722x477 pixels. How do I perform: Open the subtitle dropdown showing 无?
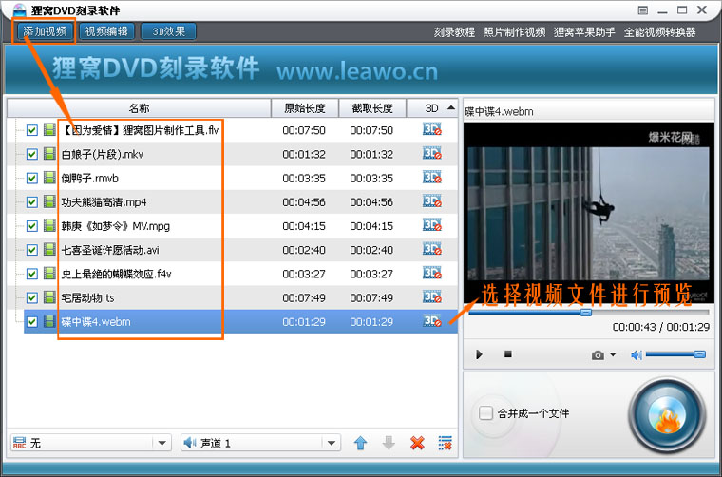90,443
